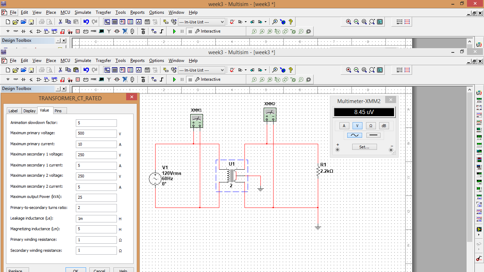Click the Set... button on the multimeter
Viewport: 484px width, 272px height.
pos(364,147)
